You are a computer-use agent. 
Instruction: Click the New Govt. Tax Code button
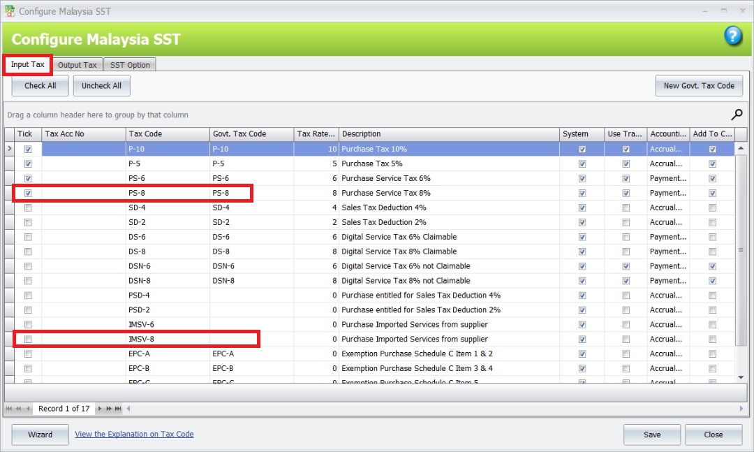click(x=698, y=86)
